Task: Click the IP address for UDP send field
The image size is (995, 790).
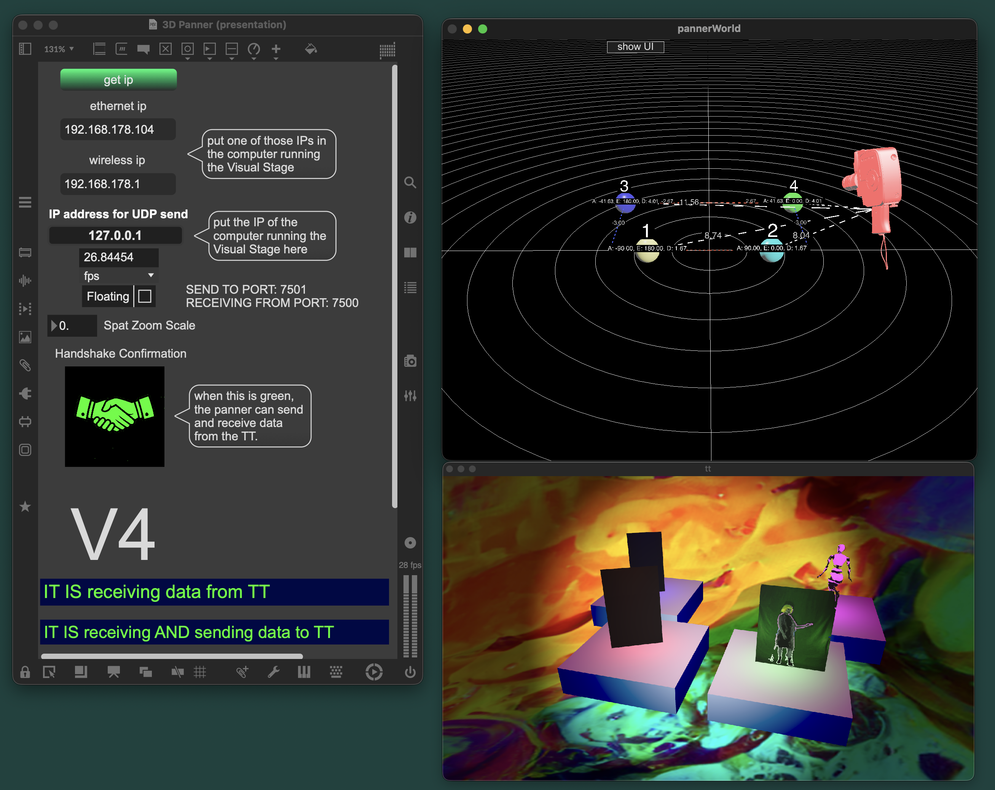Action: (115, 235)
